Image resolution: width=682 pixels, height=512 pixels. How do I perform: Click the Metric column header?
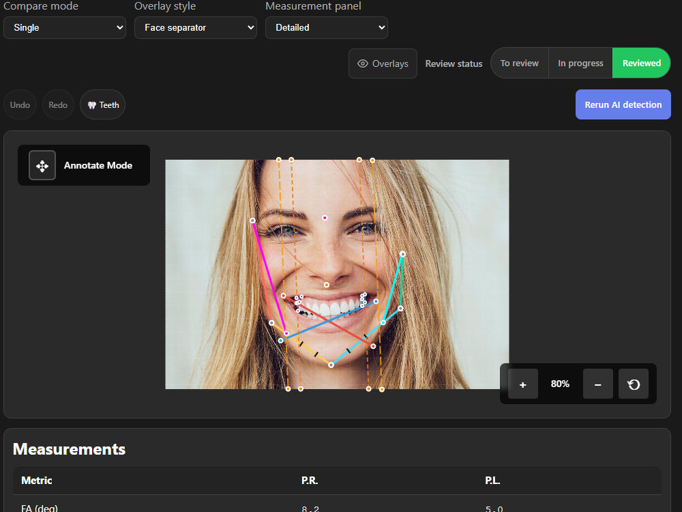pyautogui.click(x=37, y=481)
